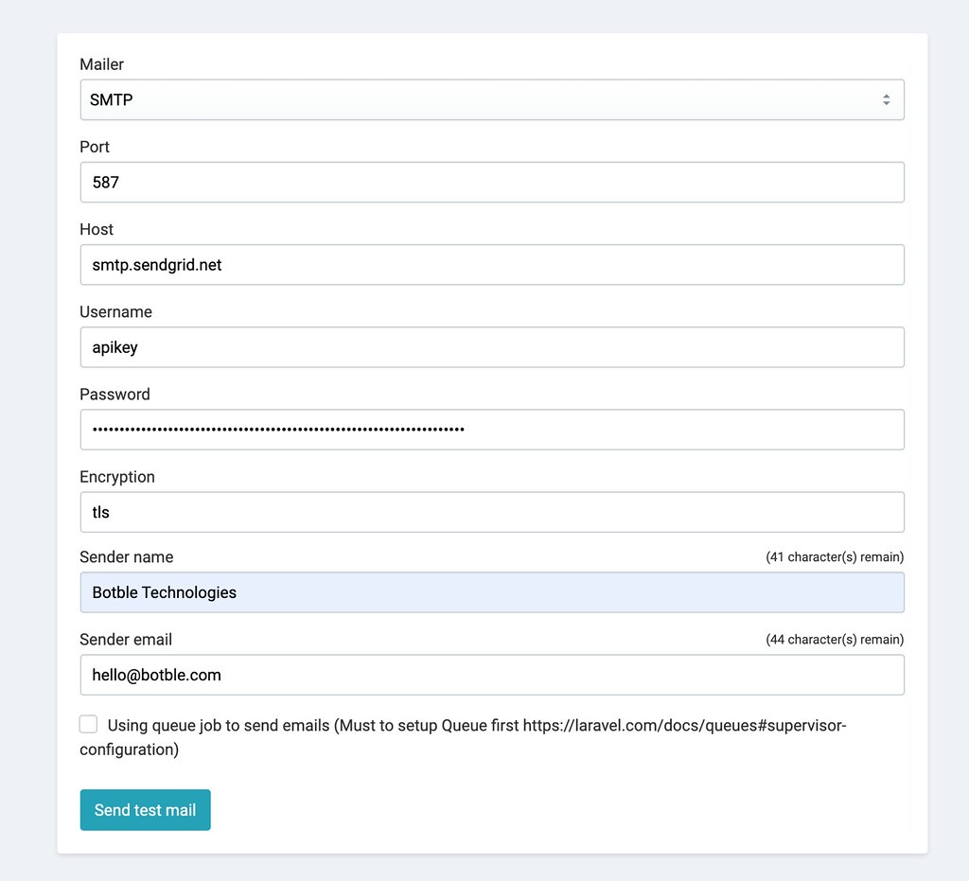Click the Encryption label

(116, 477)
